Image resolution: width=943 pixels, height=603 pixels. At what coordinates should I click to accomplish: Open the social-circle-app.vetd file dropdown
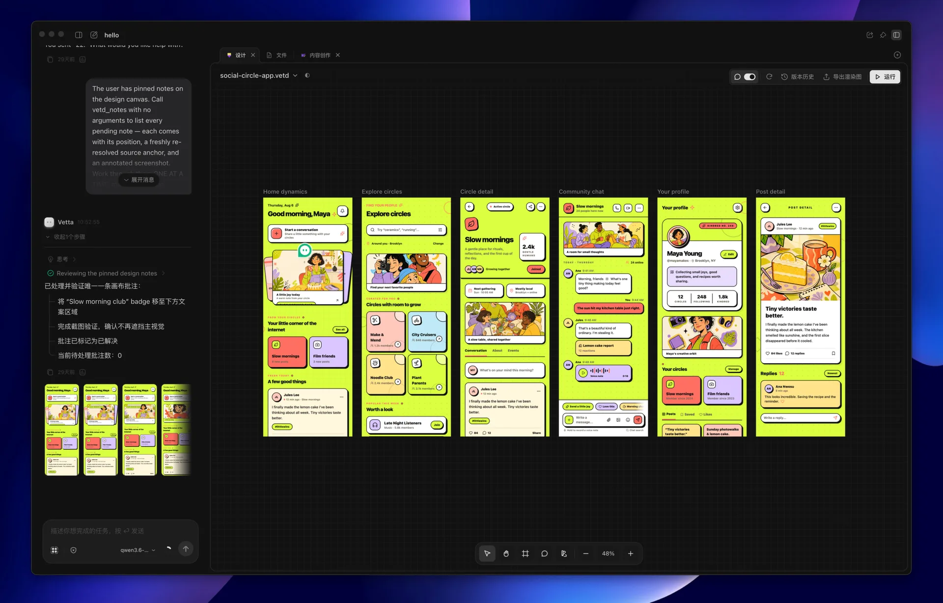click(x=259, y=76)
